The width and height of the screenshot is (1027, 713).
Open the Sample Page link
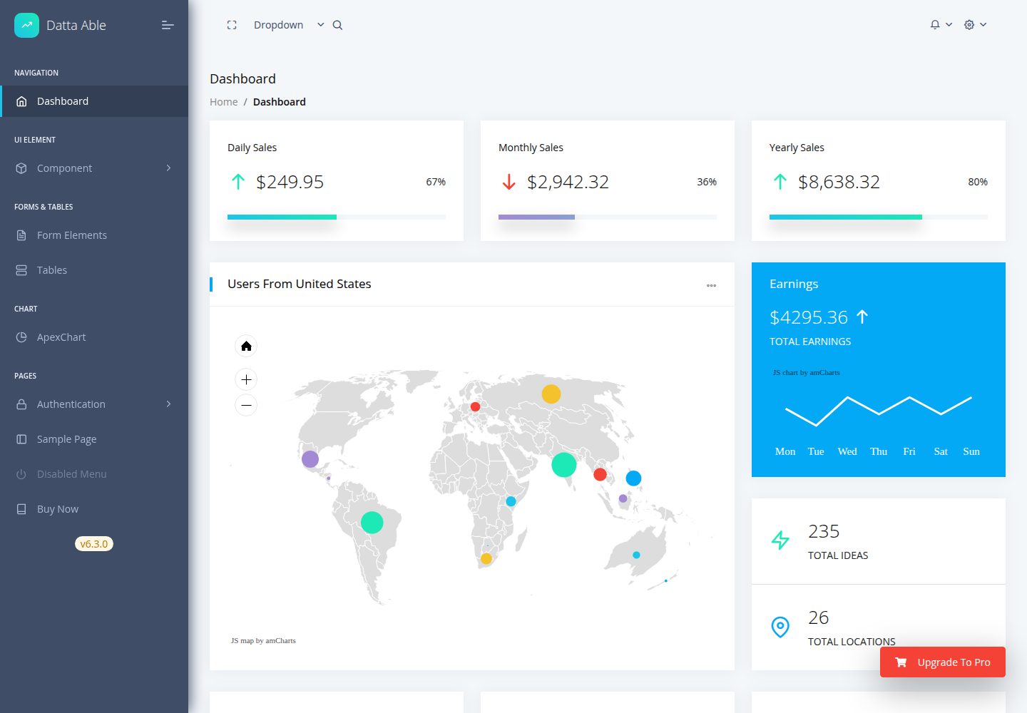click(x=94, y=439)
